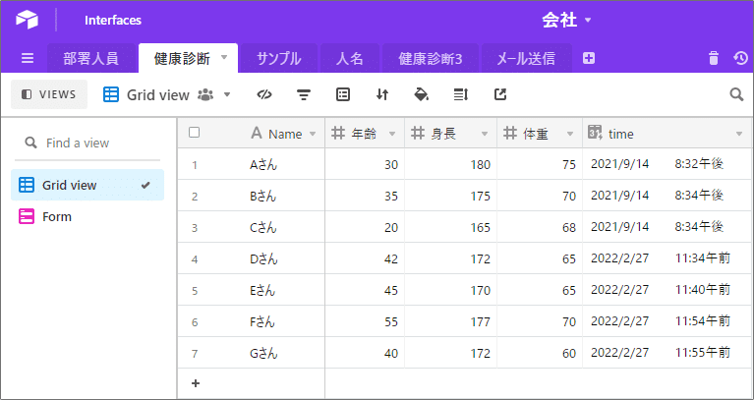Image resolution: width=754 pixels, height=400 pixels.
Task: Click the Airtable logo icon
Action: (27, 21)
